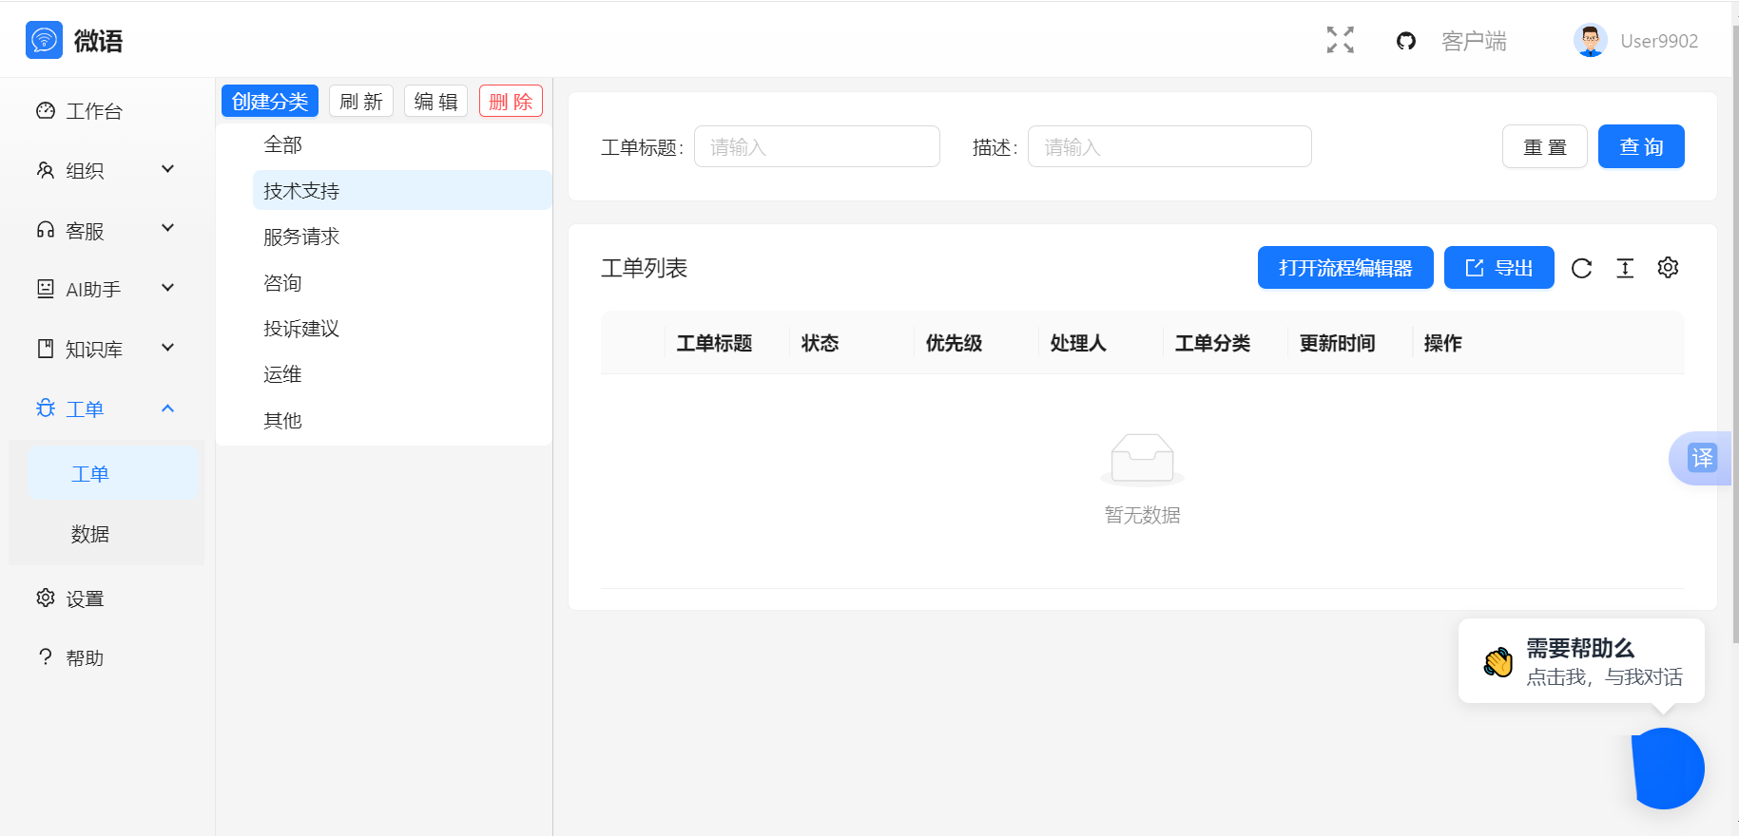
Task: Focus the 工单标题 input field
Action: click(x=817, y=147)
